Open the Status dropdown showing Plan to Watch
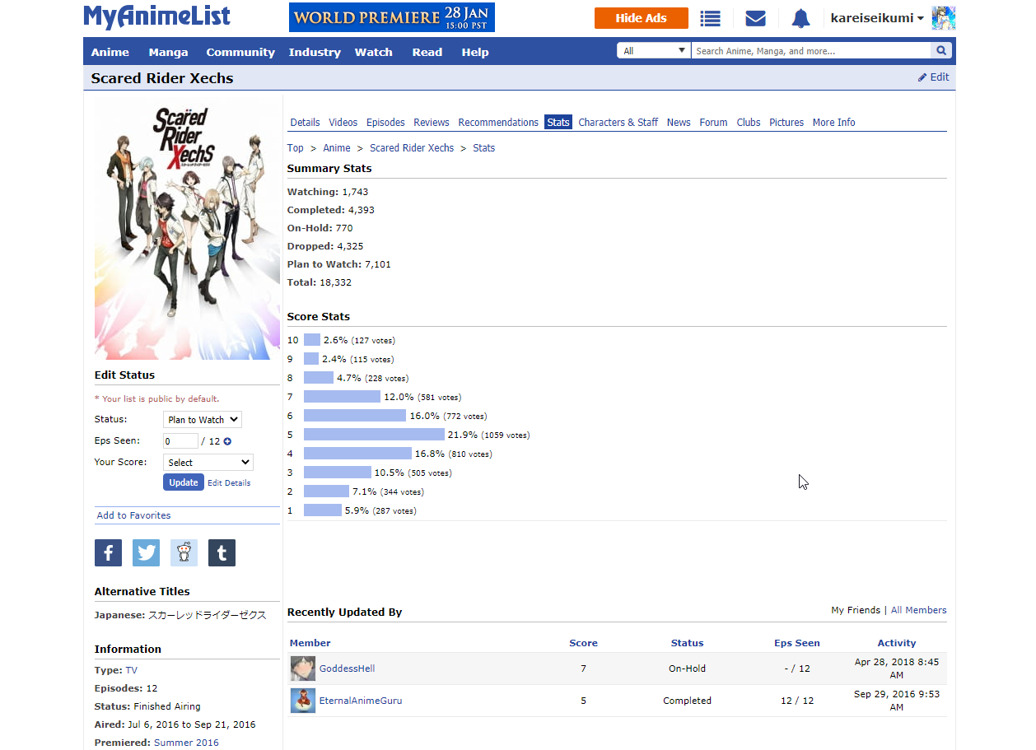This screenshot has width=1036, height=750. pyautogui.click(x=202, y=420)
